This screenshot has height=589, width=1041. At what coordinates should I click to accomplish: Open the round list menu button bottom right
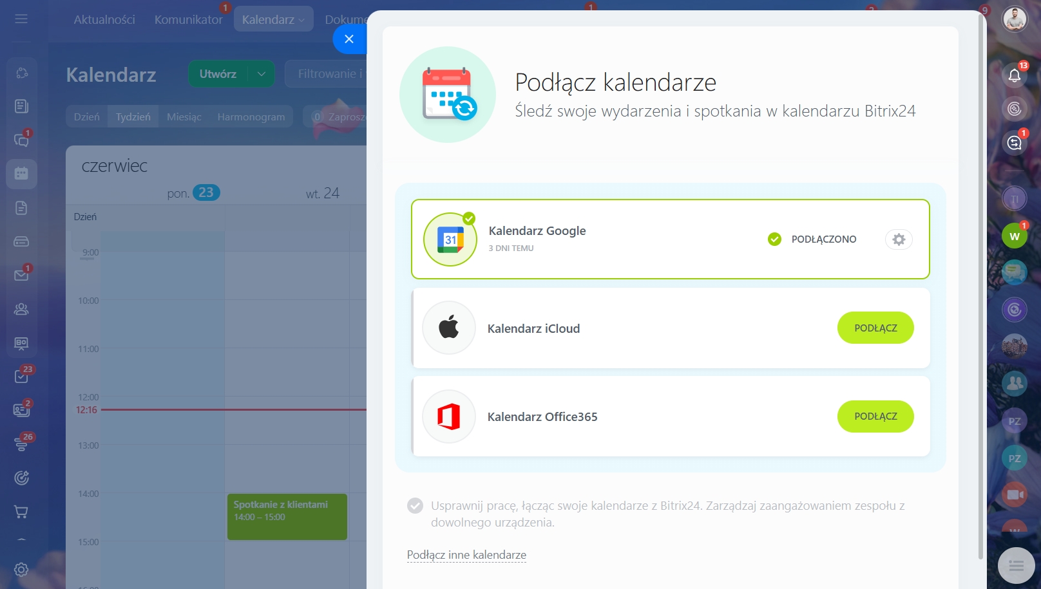pyautogui.click(x=1016, y=566)
